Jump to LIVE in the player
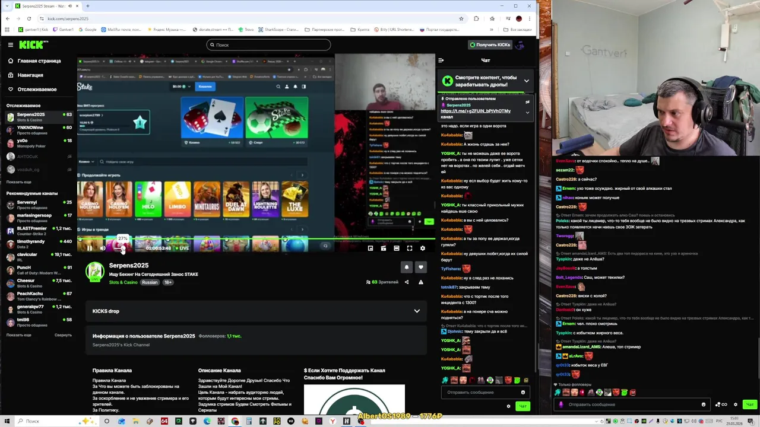This screenshot has width=760, height=427. [x=182, y=248]
